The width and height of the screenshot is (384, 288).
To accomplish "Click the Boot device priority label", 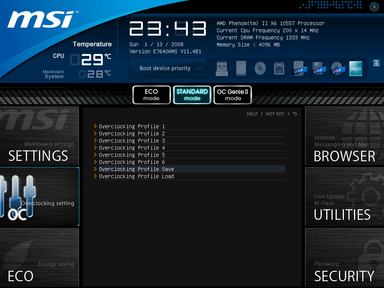I will point(165,68).
